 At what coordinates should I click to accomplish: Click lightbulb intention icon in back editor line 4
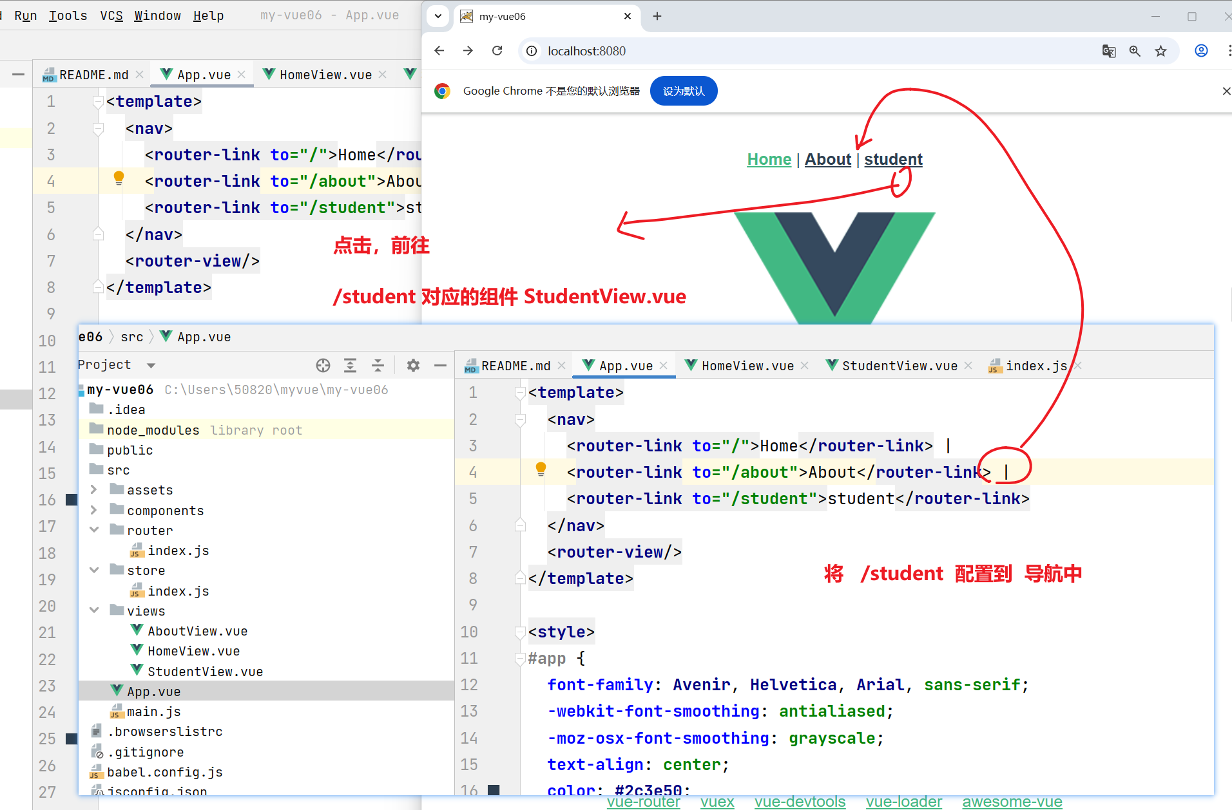pyautogui.click(x=119, y=178)
